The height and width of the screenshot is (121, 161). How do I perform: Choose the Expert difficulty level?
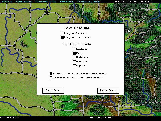click(75, 66)
